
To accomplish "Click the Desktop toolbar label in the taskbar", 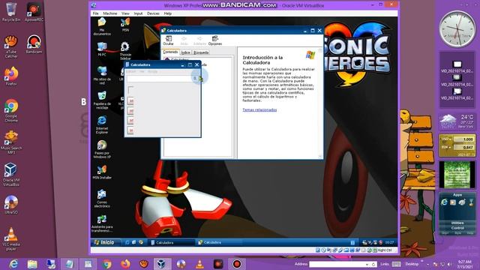I will (412, 264).
